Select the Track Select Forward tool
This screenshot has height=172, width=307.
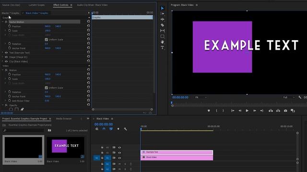(x=162, y=14)
